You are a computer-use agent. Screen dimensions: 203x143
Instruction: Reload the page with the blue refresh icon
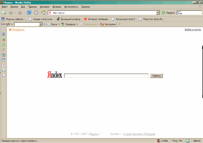(x=29, y=13)
